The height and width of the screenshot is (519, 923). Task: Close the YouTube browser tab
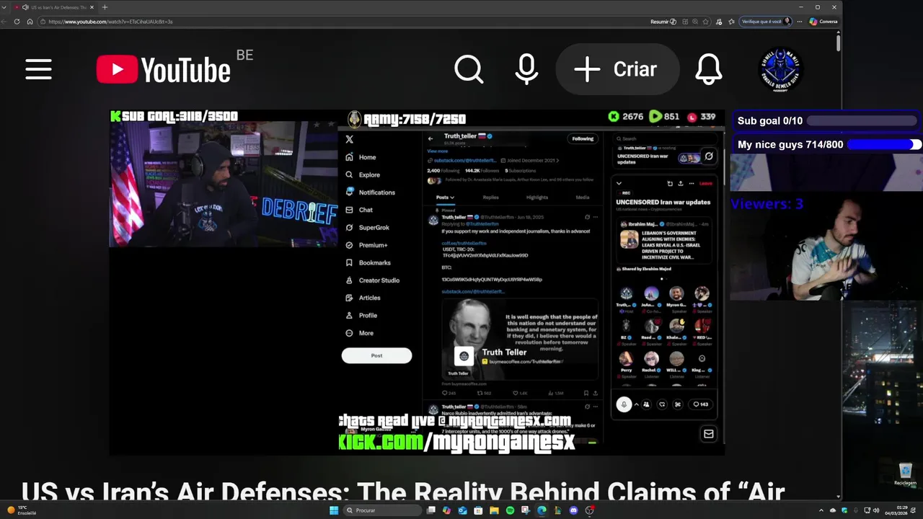(x=92, y=7)
